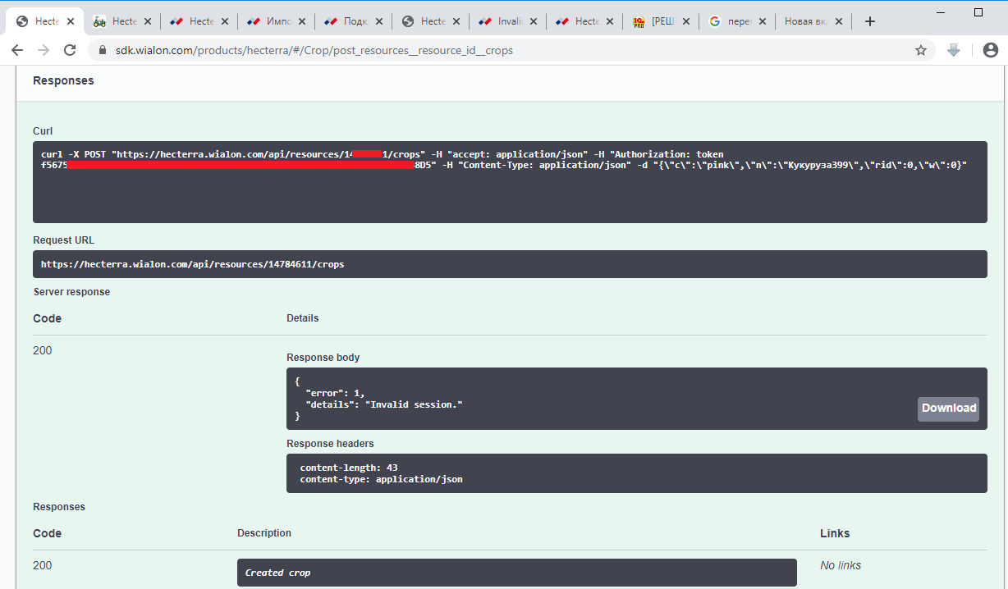Image resolution: width=1008 pixels, height=589 pixels.
Task: Open the user profile avatar icon
Action: coord(990,51)
